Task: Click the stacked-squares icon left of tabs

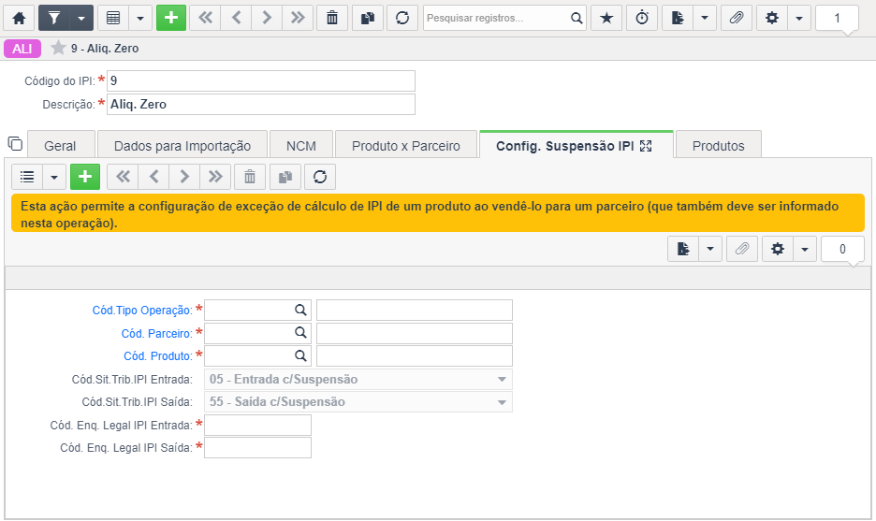Action: (x=15, y=144)
